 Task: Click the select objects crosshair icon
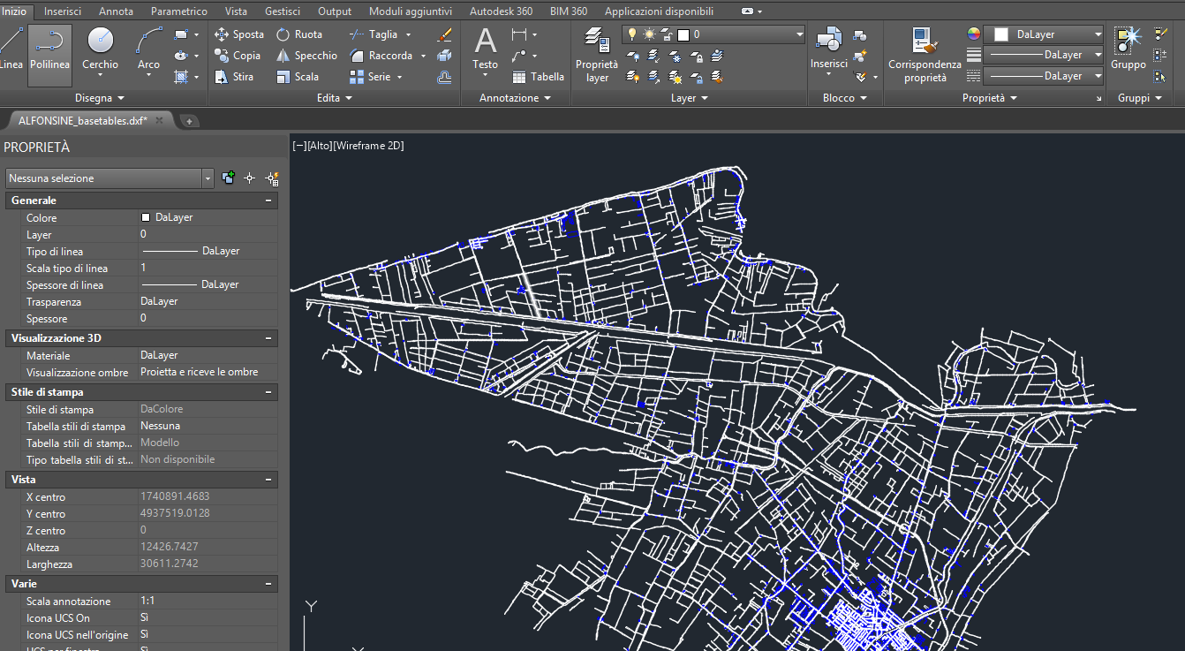coord(250,178)
